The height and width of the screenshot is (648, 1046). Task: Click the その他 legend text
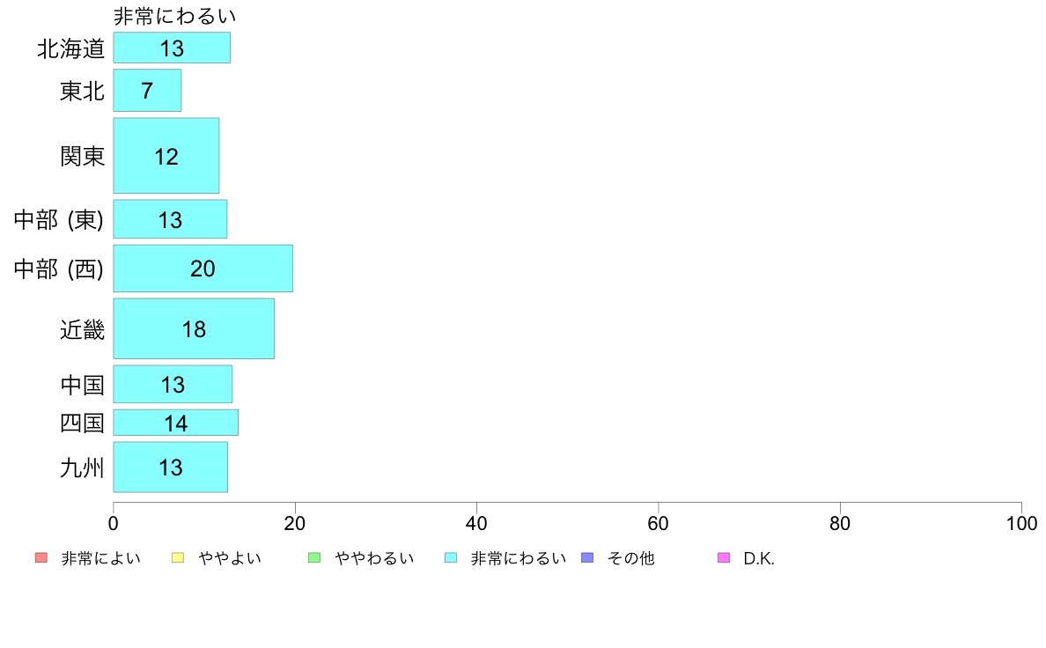(x=631, y=558)
